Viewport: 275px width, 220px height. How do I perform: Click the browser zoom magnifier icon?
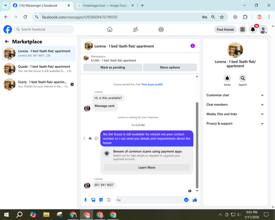[x=213, y=17]
